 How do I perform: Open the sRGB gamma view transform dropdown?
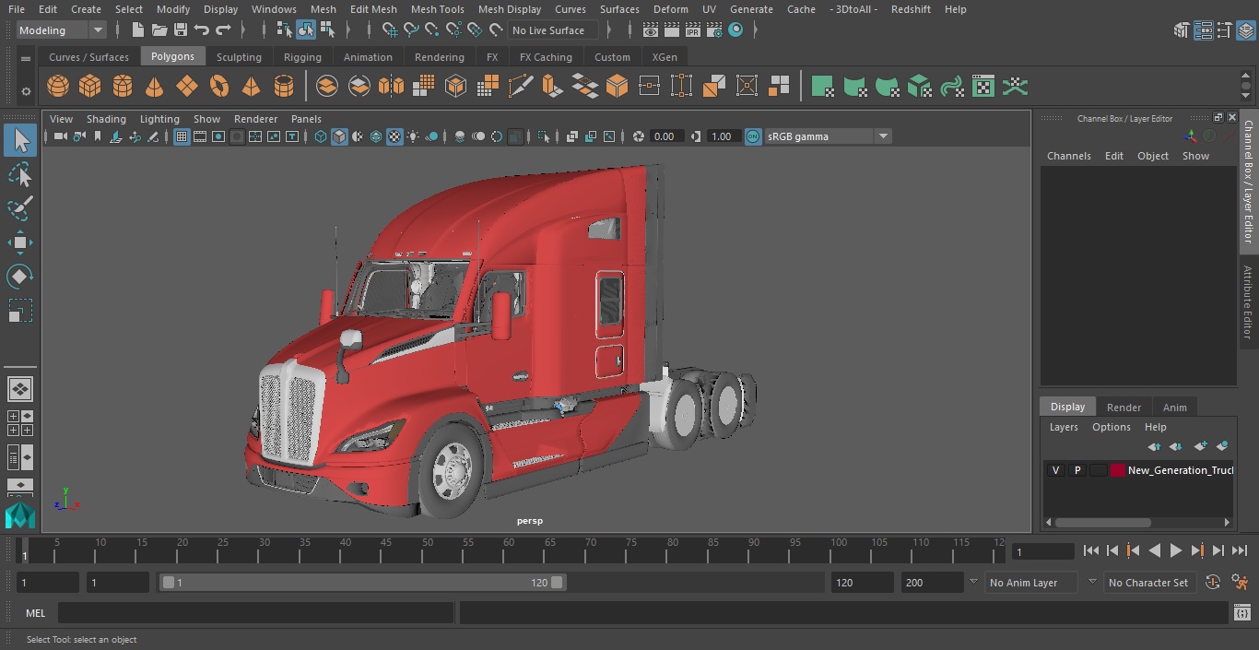coord(828,136)
